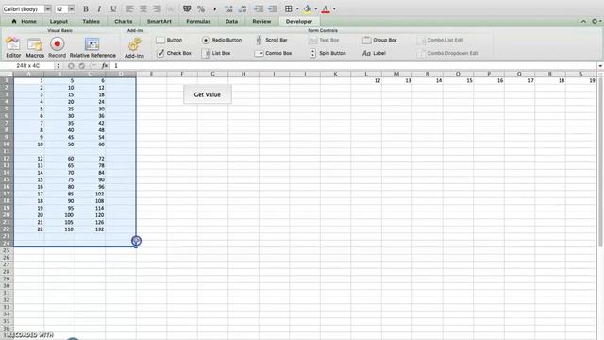Insert a Label form control

[374, 53]
